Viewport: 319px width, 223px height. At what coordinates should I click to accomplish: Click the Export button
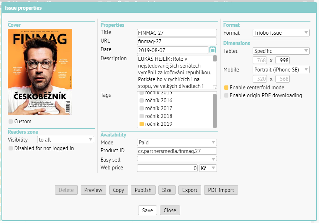click(190, 190)
